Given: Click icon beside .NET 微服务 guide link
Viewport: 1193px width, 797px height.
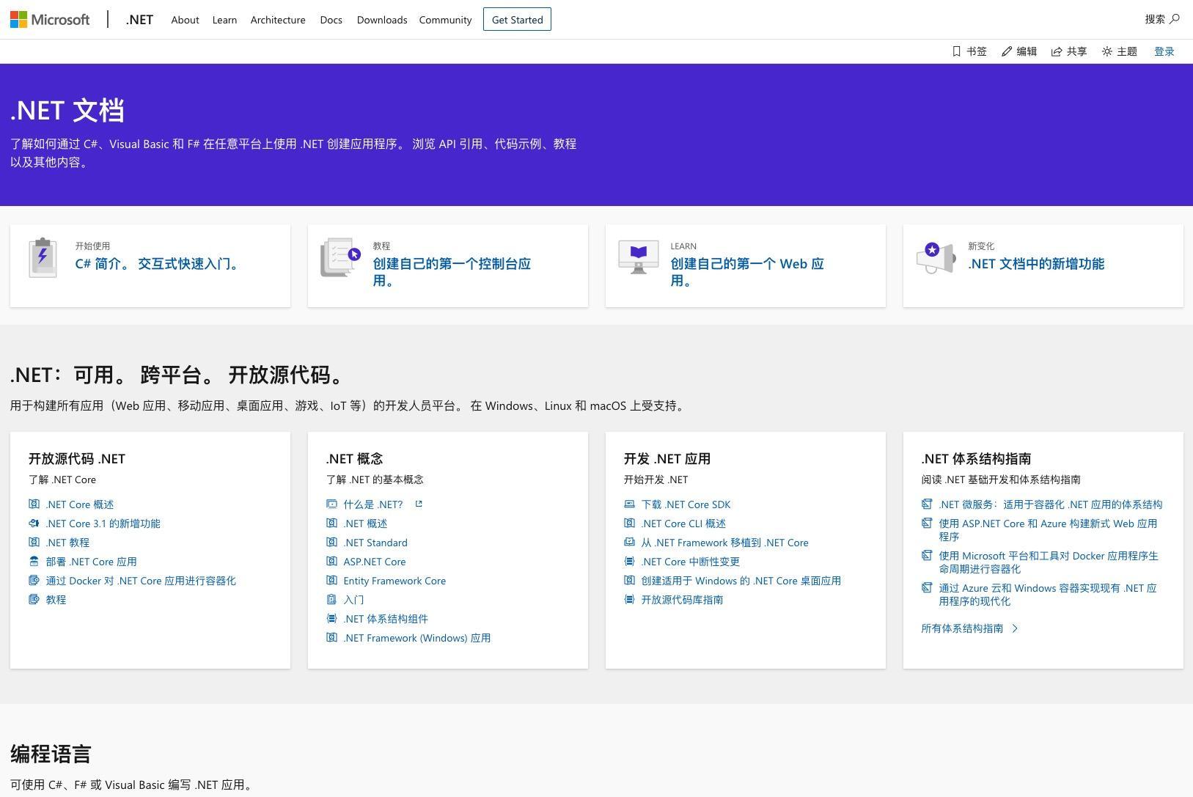Looking at the screenshot, I should [927, 504].
